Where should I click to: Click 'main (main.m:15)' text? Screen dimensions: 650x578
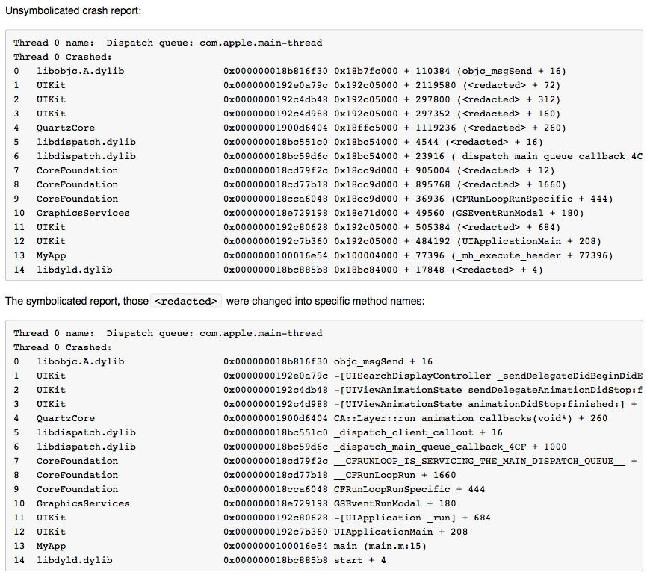[380, 546]
